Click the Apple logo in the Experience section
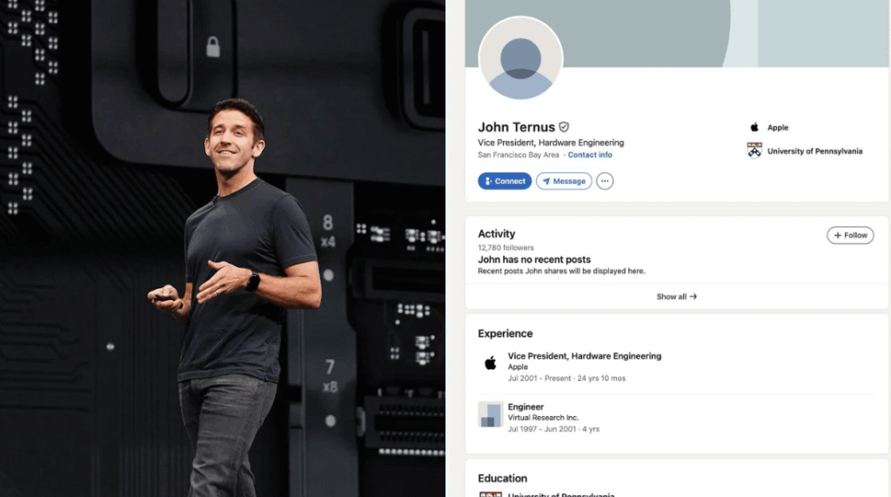 [x=490, y=363]
